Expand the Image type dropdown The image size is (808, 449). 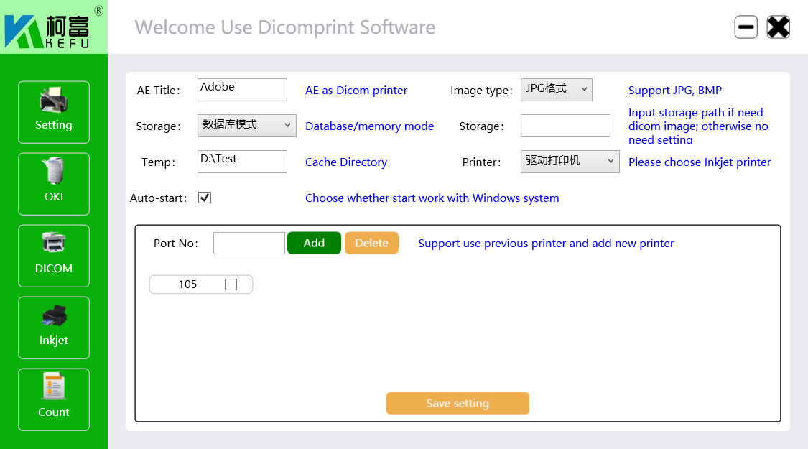[556, 89]
